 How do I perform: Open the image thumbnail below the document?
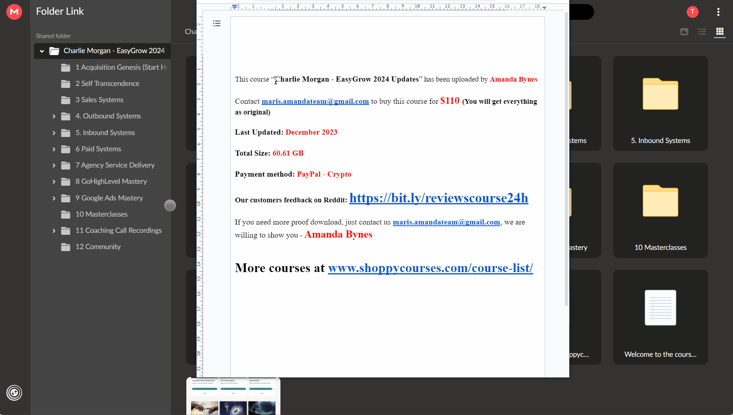tap(233, 396)
